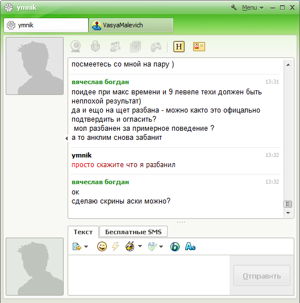This screenshot has height=303, width=300.
Task: Open the emoticon smiley picker
Action: 102,246
